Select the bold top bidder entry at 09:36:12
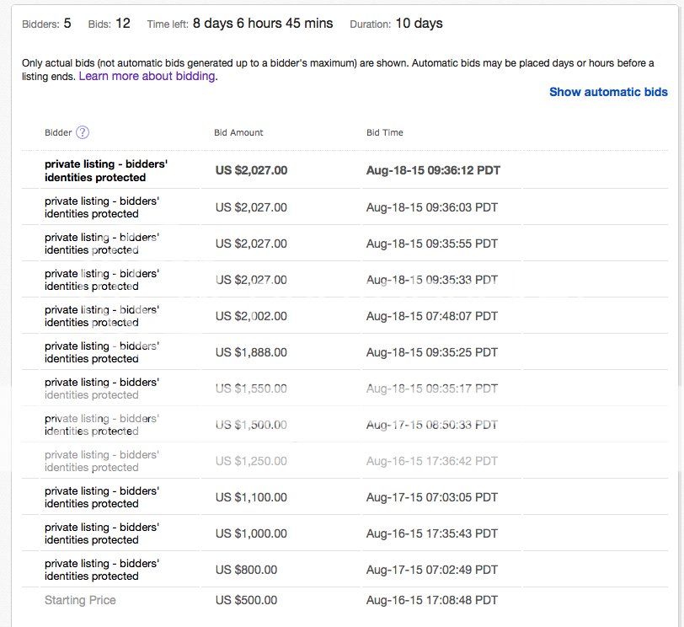Viewport: 684px width, 627px height. click(106, 171)
